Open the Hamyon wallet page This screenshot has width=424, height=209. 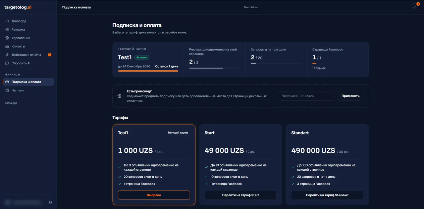[x=28, y=90]
